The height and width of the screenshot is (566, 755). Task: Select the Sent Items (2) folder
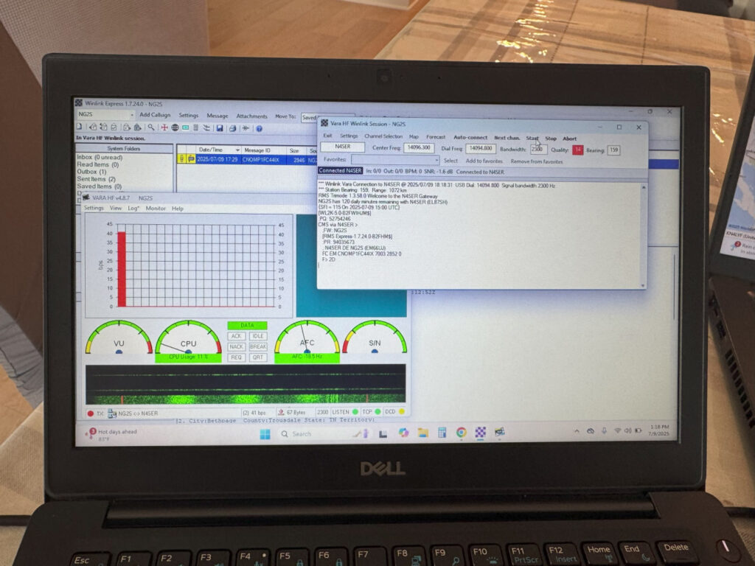(x=97, y=178)
